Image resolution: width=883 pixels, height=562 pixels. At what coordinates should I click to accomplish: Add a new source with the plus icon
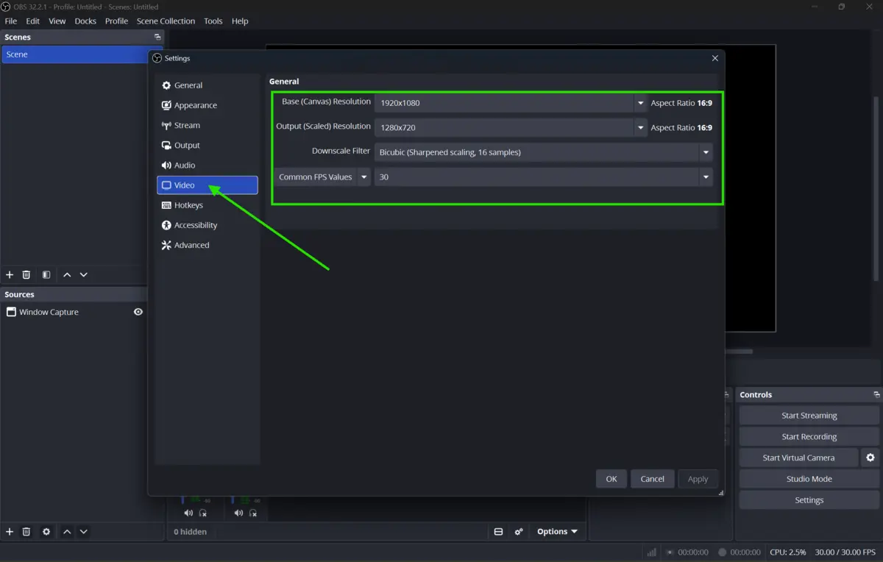(x=10, y=531)
